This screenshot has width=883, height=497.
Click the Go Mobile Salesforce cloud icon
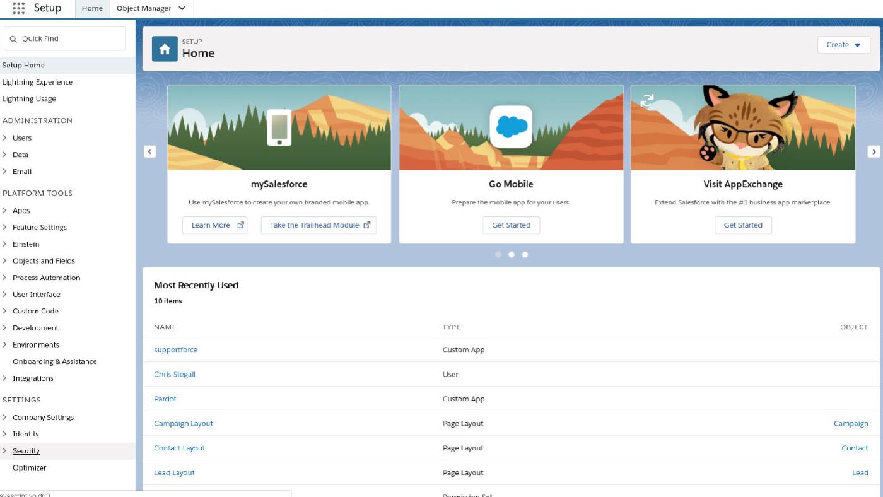pyautogui.click(x=511, y=127)
